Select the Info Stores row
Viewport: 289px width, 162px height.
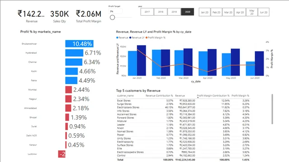[x=183, y=111]
